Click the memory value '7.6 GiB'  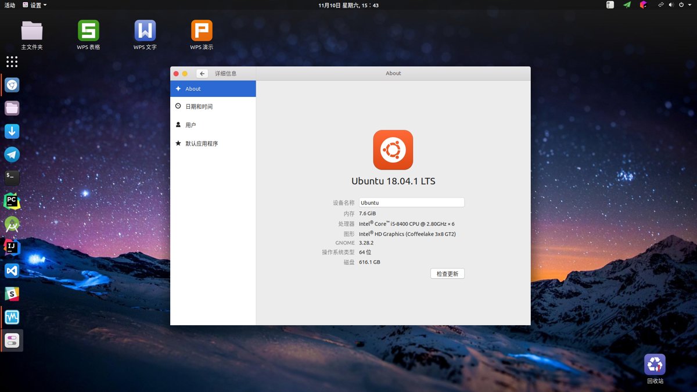click(368, 214)
